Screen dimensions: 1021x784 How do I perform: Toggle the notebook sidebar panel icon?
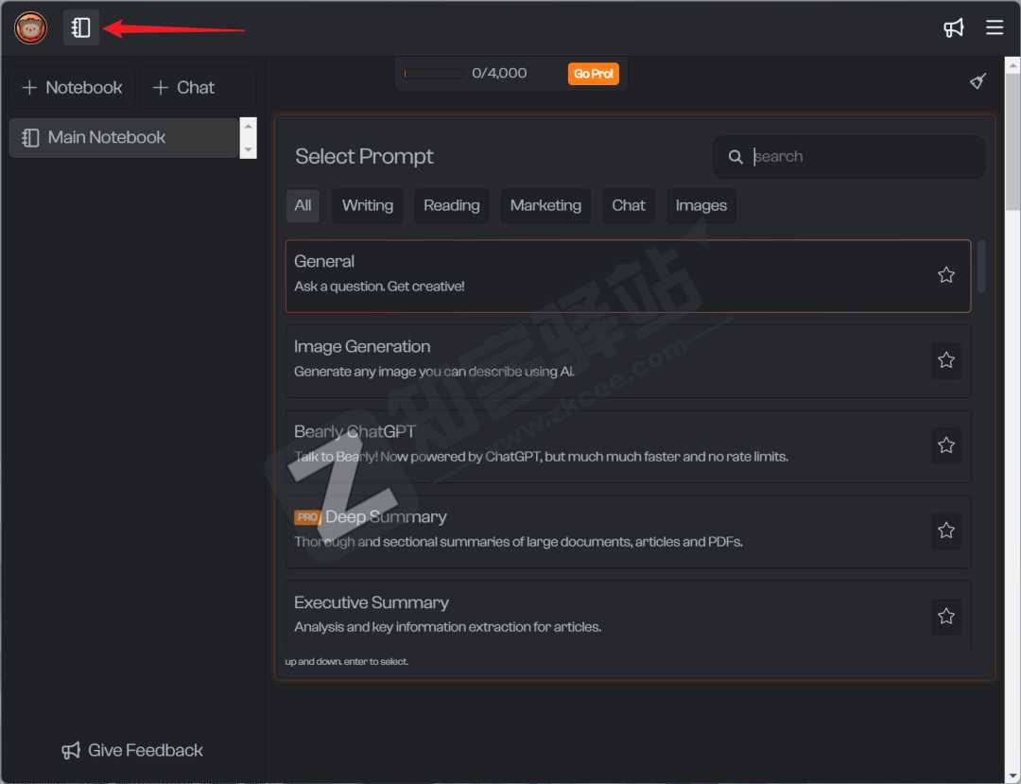point(81,27)
